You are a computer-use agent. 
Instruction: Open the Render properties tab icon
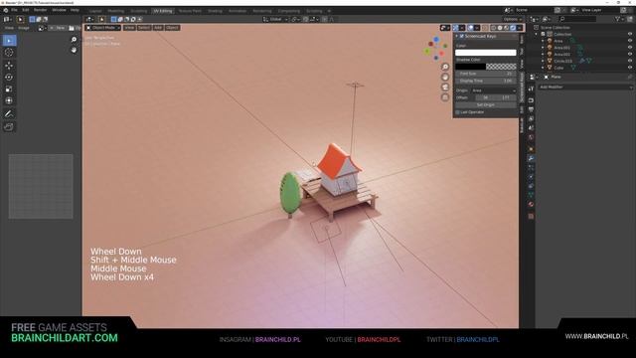click(531, 100)
